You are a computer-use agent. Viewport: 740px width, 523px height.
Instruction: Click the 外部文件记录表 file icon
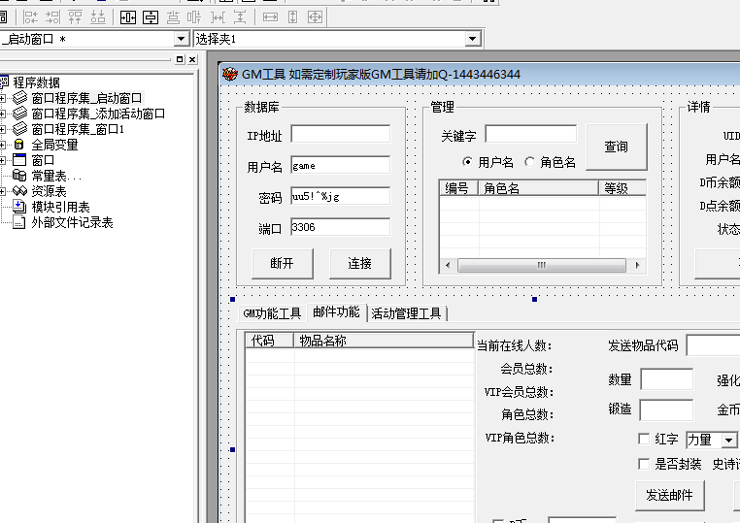pyautogui.click(x=18, y=222)
